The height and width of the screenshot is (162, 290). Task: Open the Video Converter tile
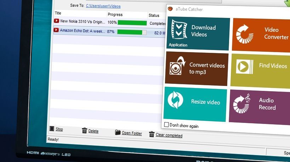point(261,35)
